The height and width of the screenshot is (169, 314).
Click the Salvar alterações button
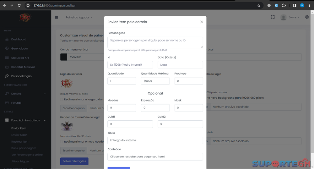(x=74, y=161)
